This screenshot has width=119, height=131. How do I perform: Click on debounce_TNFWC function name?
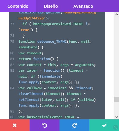point(52,41)
